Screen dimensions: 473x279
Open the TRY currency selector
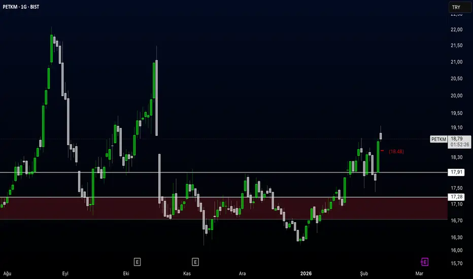460,7
